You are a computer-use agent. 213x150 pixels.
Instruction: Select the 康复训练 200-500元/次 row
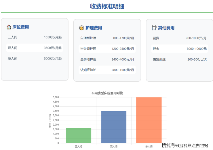(x=180, y=59)
